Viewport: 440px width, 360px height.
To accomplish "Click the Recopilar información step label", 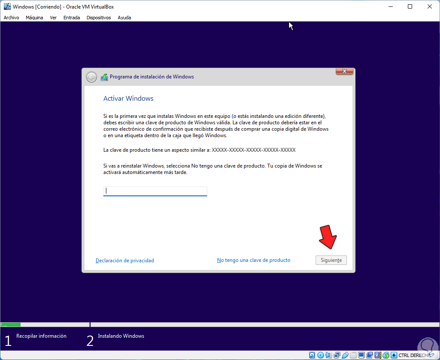I will [41, 336].
